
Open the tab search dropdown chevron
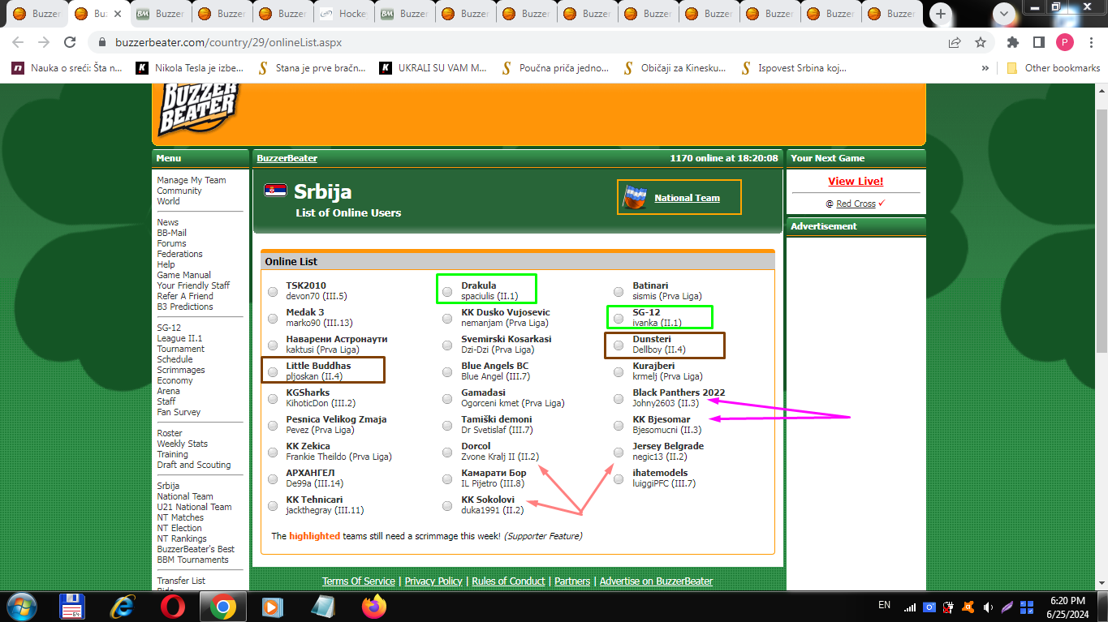[x=1005, y=14]
